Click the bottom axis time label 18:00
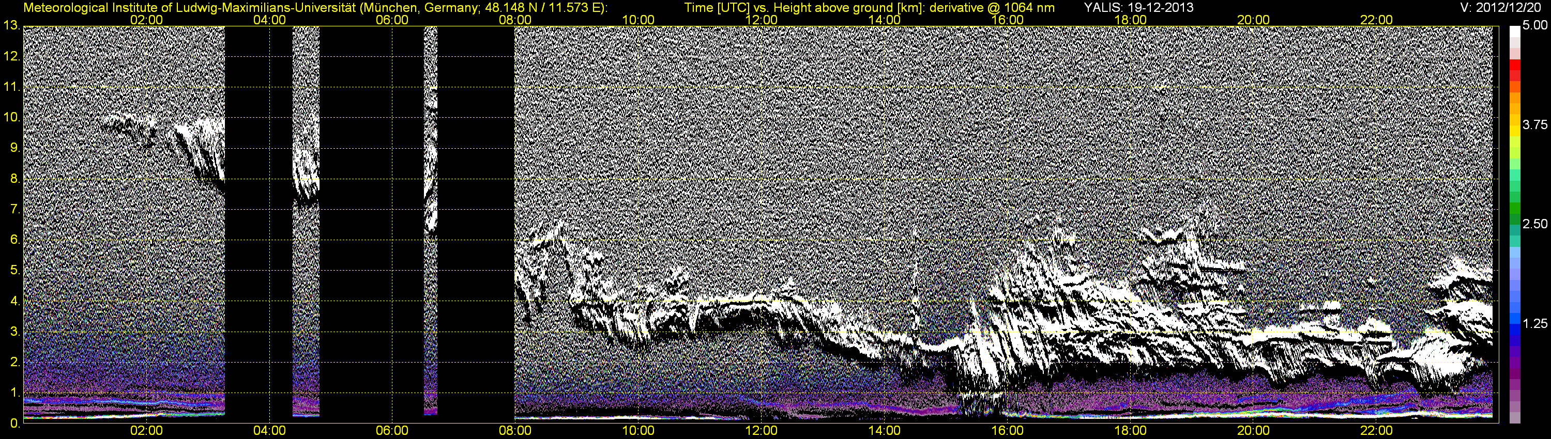 pyautogui.click(x=1130, y=431)
